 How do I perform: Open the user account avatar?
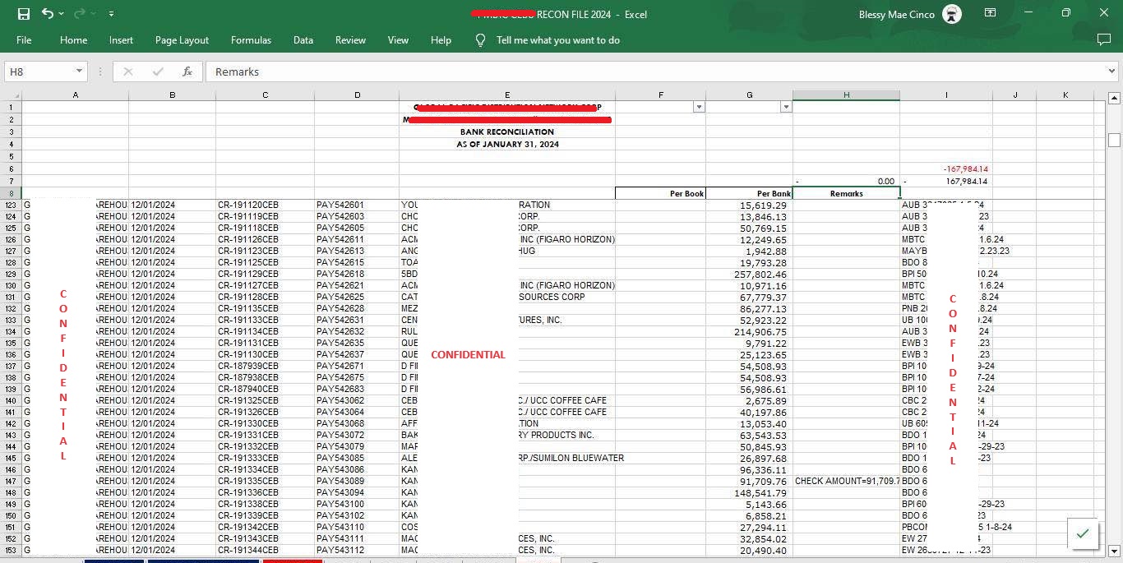(952, 14)
